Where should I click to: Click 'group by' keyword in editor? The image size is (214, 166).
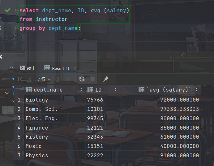pos(32,28)
